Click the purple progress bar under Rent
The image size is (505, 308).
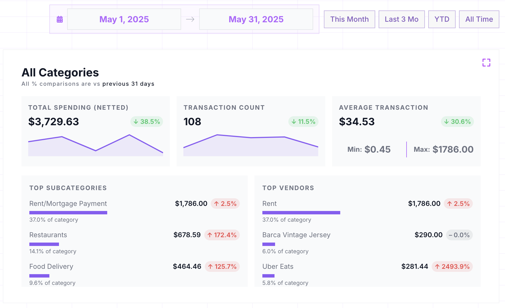coord(301,212)
